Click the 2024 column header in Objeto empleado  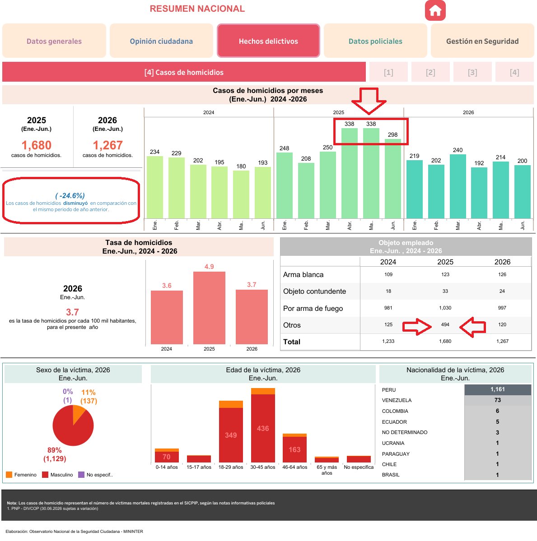tap(388, 262)
